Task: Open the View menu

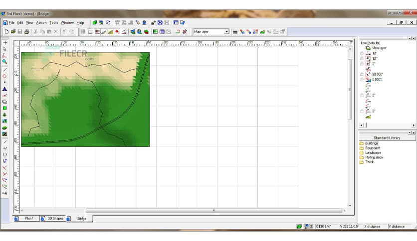Action: tap(29, 23)
